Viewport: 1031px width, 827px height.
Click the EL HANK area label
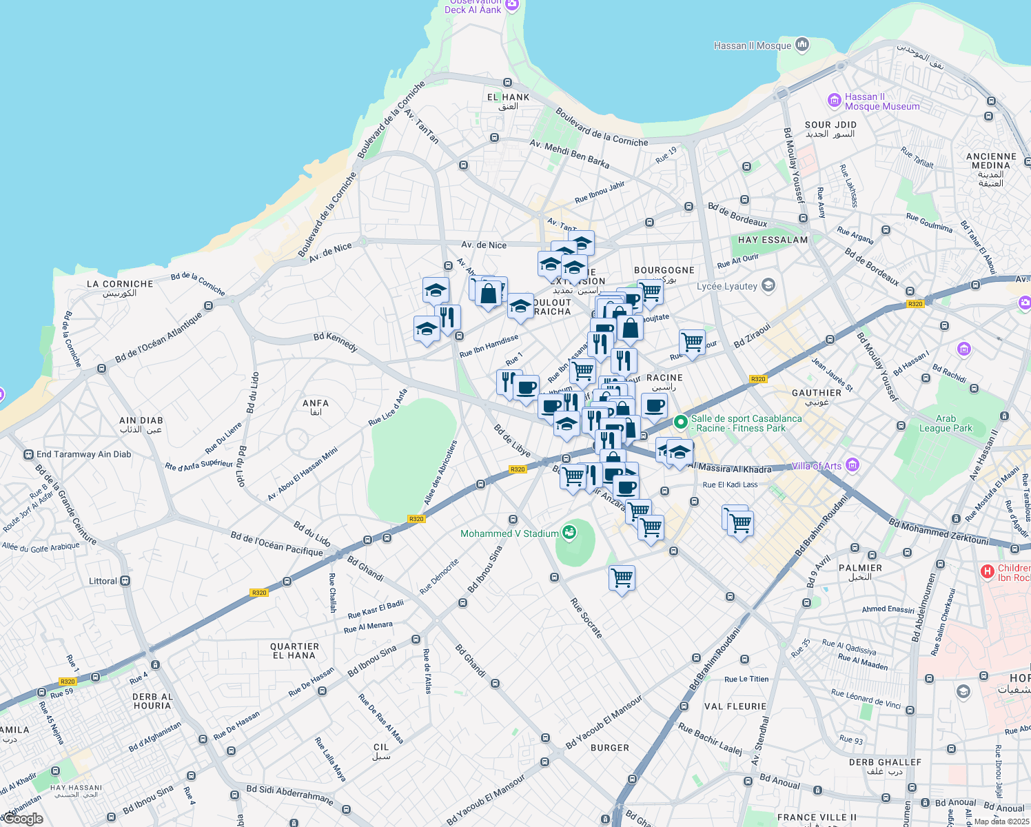pos(509,101)
